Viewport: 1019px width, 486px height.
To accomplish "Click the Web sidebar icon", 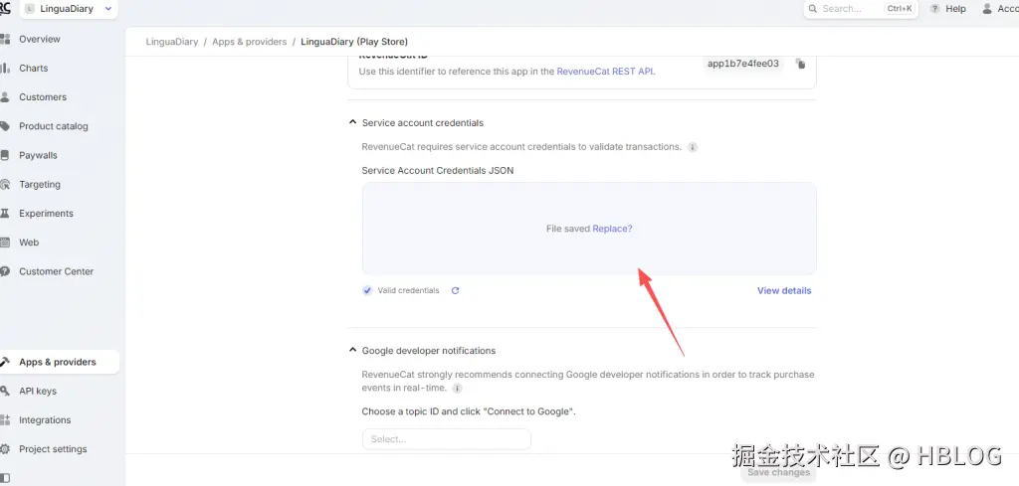I will pos(5,243).
